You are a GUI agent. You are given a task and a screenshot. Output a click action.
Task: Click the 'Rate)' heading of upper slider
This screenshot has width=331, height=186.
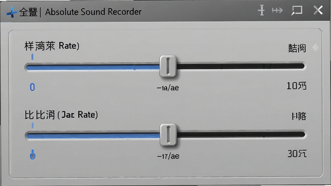coord(69,45)
